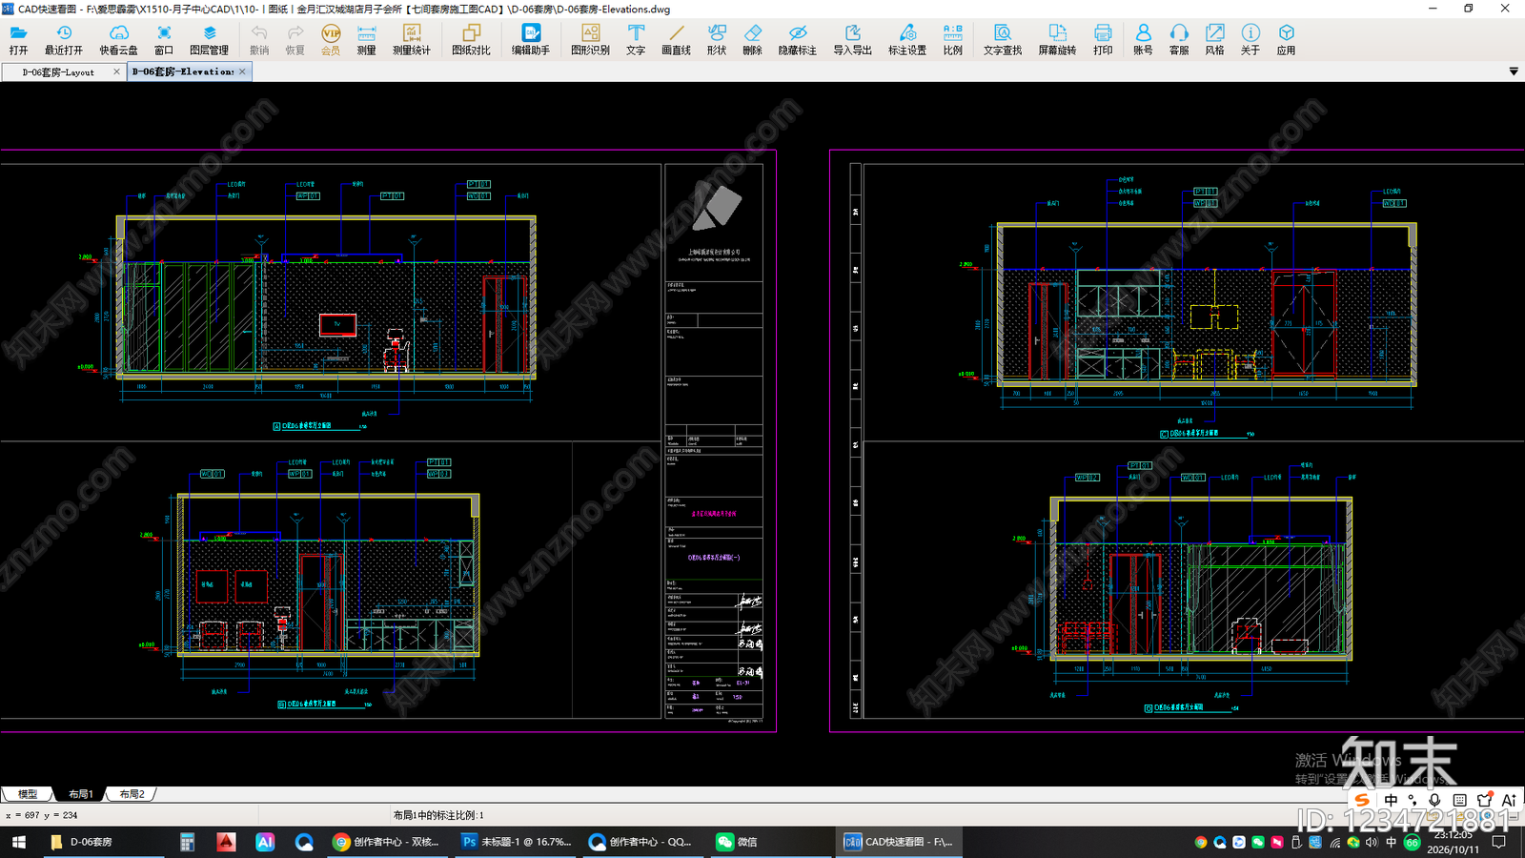Open the 关于 about dialog
Viewport: 1525px width, 858px height.
point(1250,40)
